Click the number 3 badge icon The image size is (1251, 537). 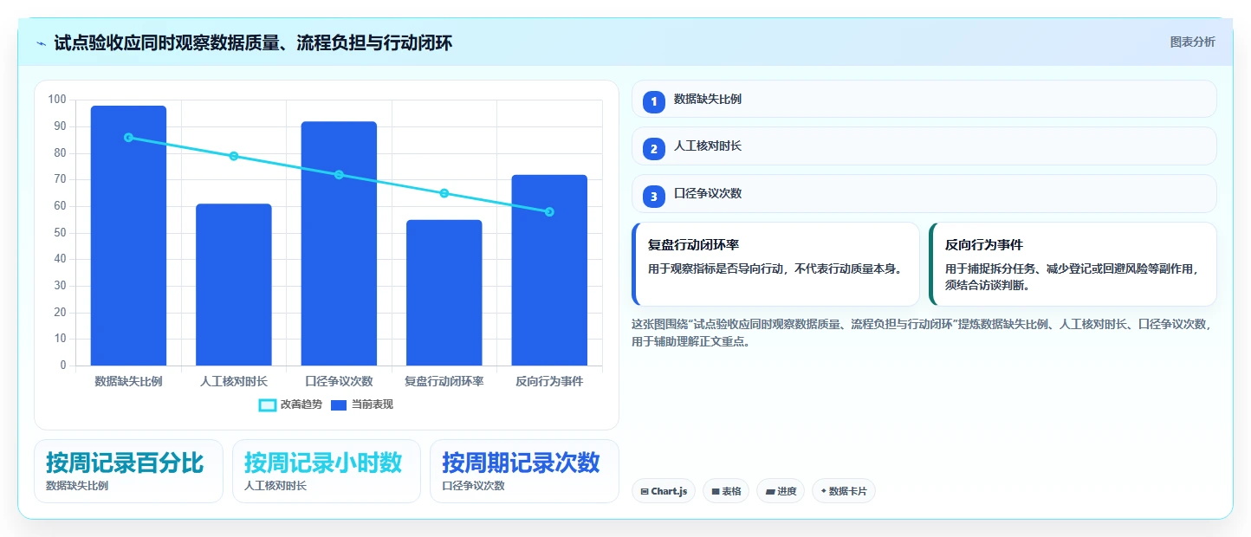tap(654, 197)
